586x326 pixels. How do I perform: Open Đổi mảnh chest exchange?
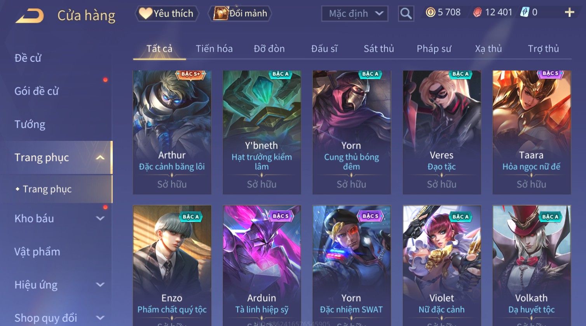[240, 14]
